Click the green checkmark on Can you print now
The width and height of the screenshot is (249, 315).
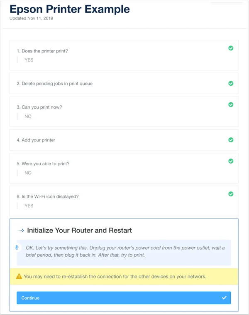point(231,105)
